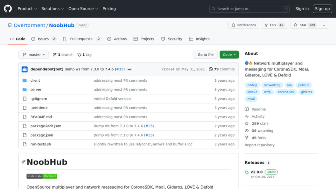Click the client folder icon
Viewport: 336px width, 189px height.
(x=24, y=80)
